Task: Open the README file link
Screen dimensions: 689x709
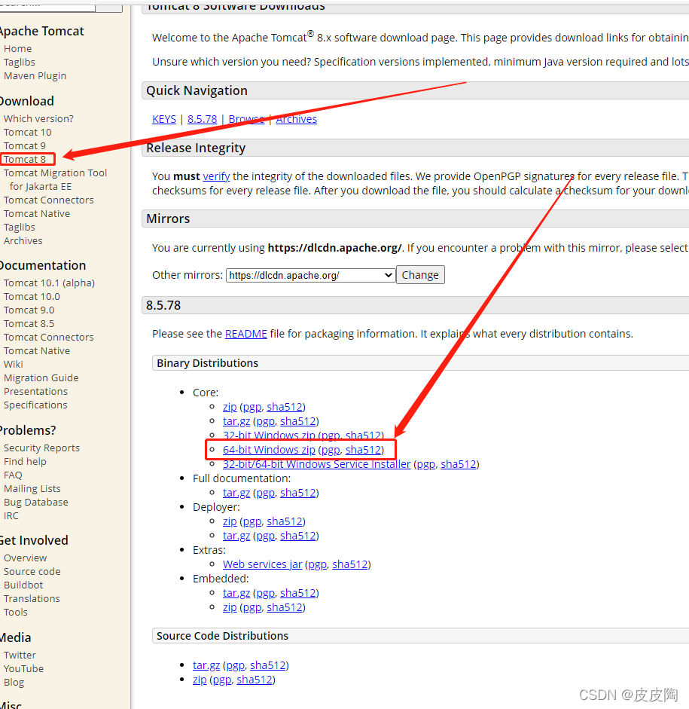Action: (x=246, y=334)
